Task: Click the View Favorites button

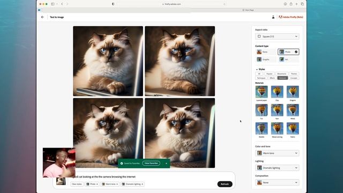Action: (151, 163)
